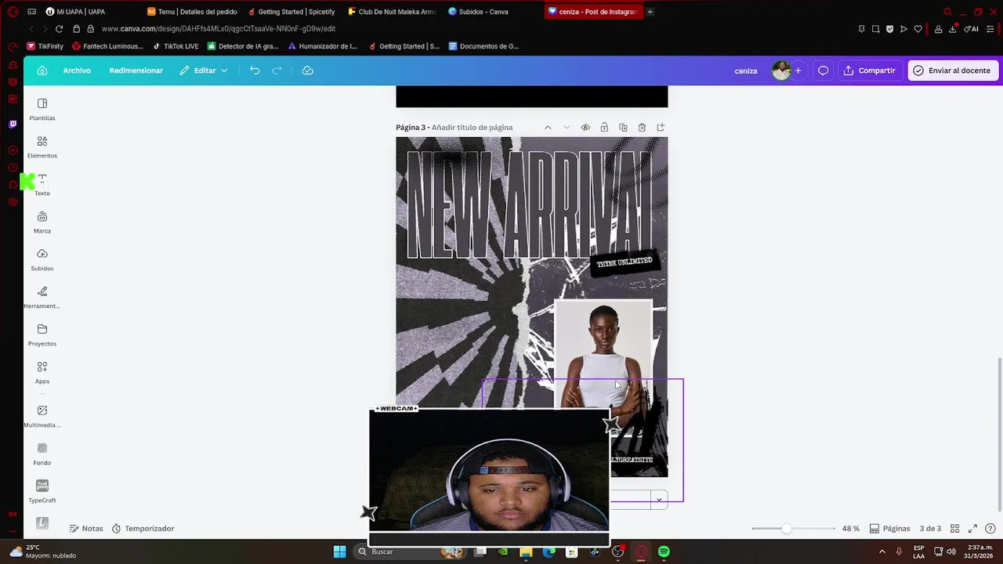
Task: Toggle the Páginas thumbnail strip
Action: click(x=889, y=529)
